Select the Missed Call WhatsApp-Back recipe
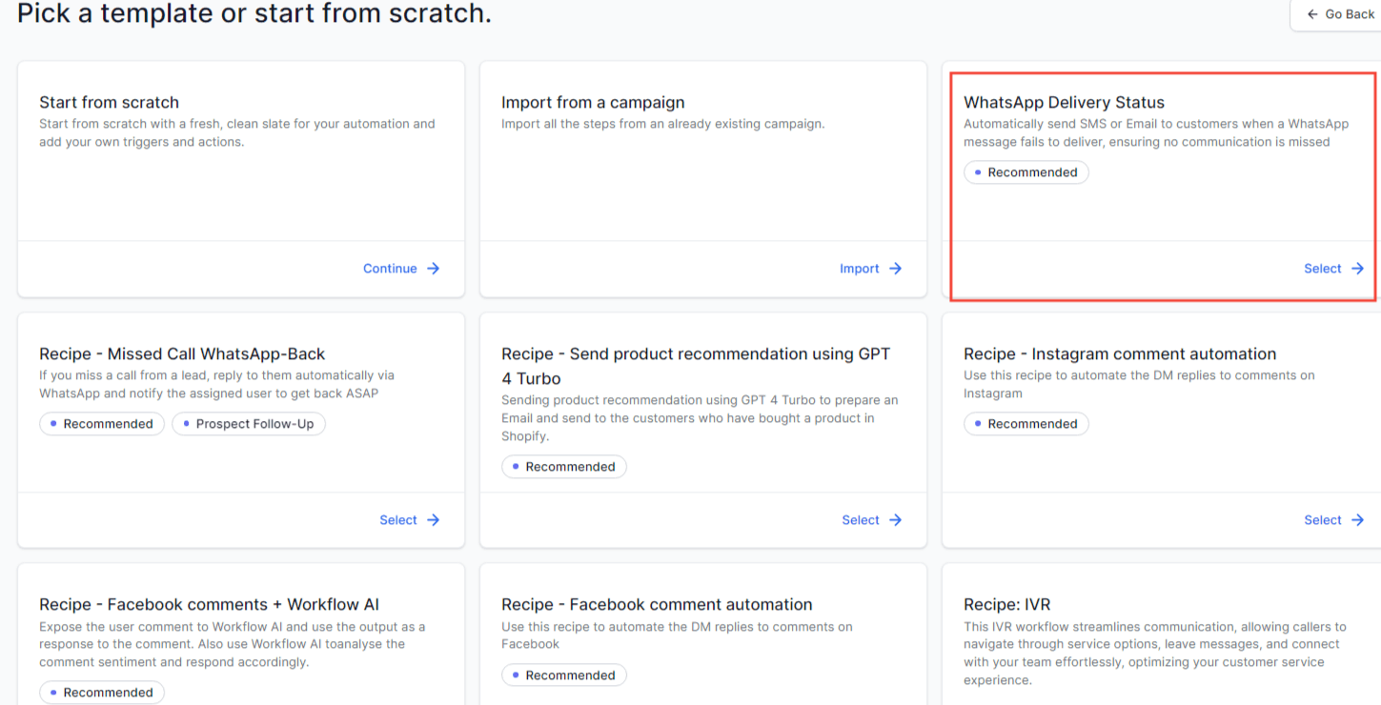The image size is (1381, 705). [398, 520]
